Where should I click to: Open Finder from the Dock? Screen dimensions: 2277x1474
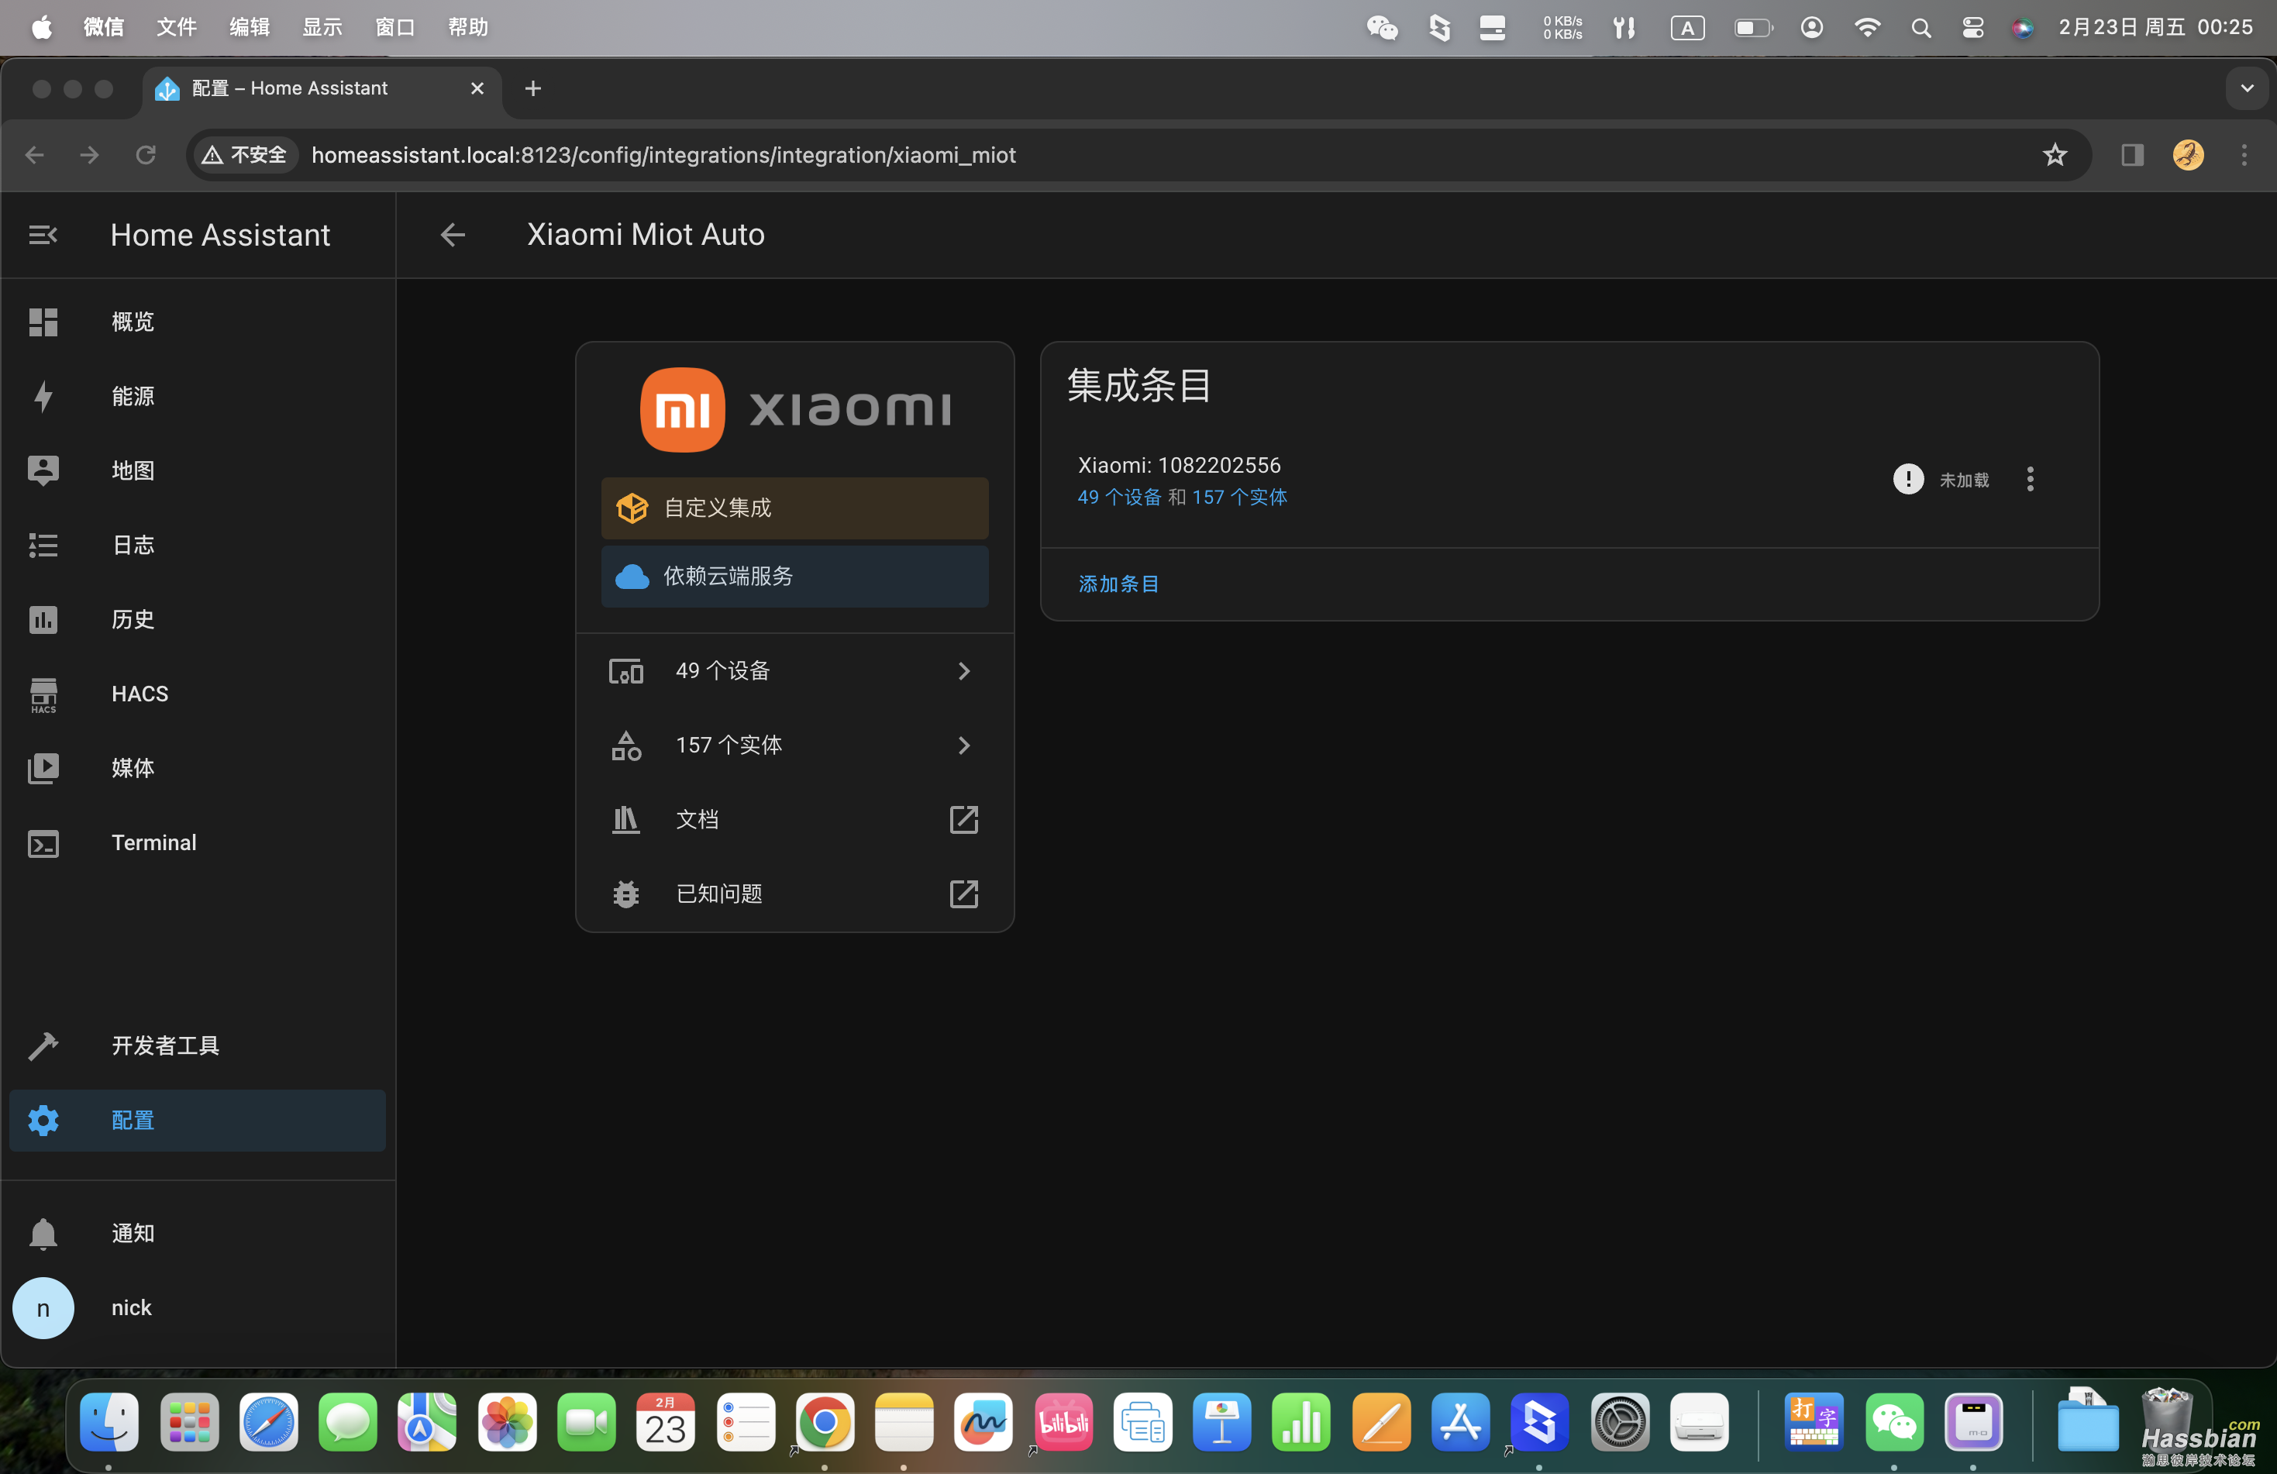[109, 1422]
